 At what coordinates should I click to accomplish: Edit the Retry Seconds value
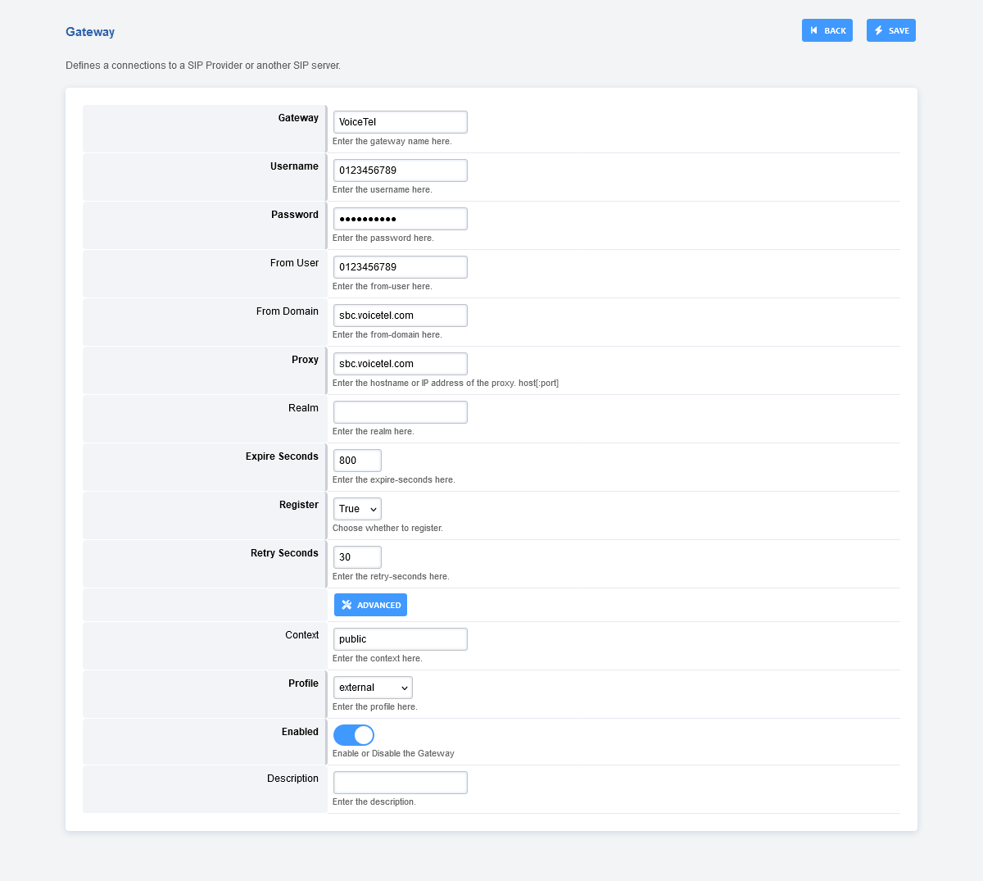click(x=357, y=557)
